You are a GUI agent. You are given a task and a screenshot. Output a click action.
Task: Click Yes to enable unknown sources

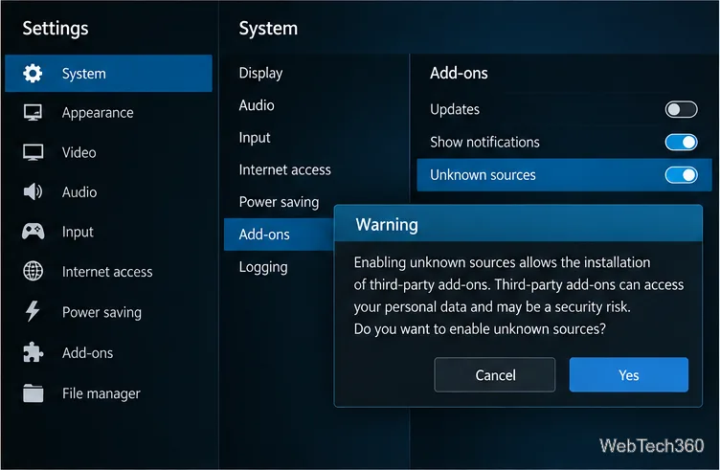tap(629, 375)
